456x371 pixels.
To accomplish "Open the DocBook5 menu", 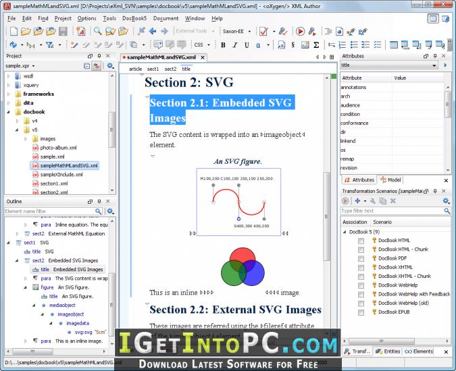I will 134,18.
